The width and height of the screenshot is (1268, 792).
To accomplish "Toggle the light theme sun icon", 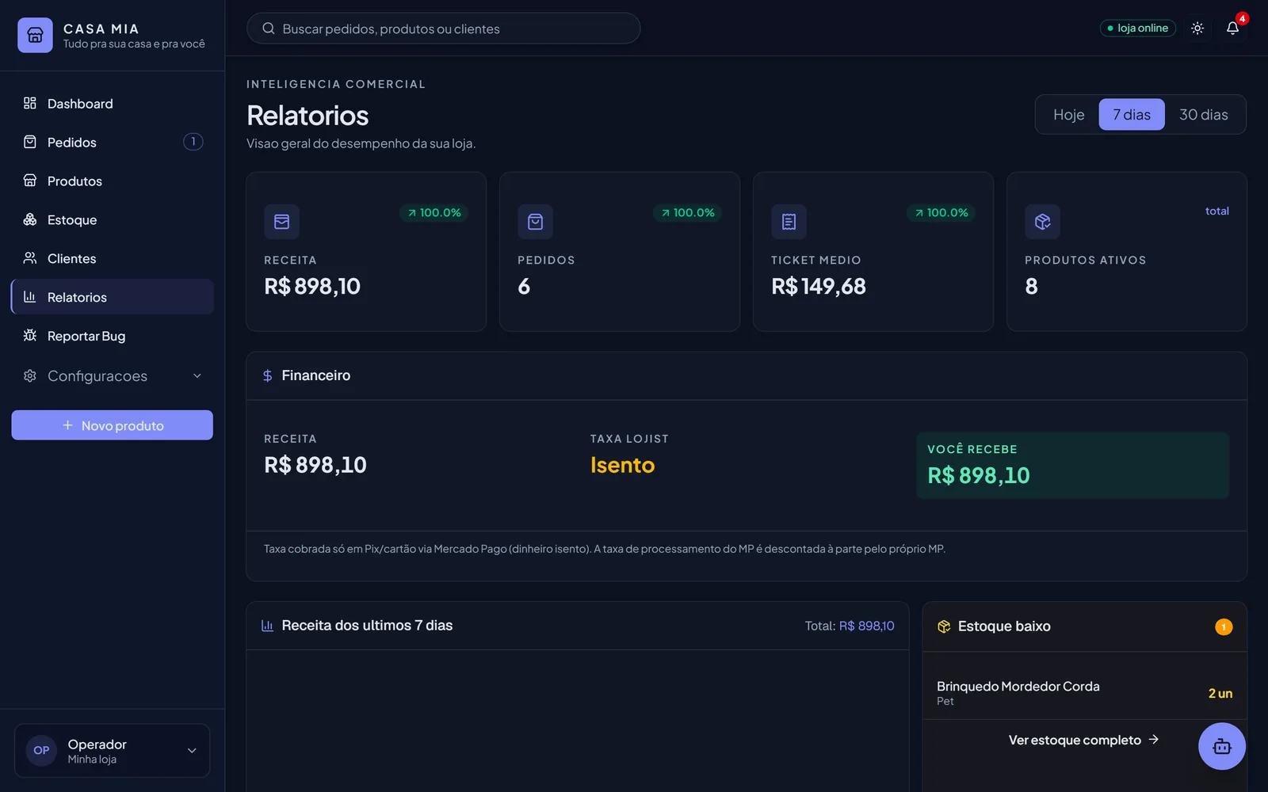I will point(1197,28).
